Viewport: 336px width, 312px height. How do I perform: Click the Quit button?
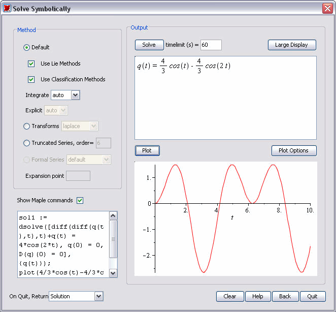coord(312,296)
